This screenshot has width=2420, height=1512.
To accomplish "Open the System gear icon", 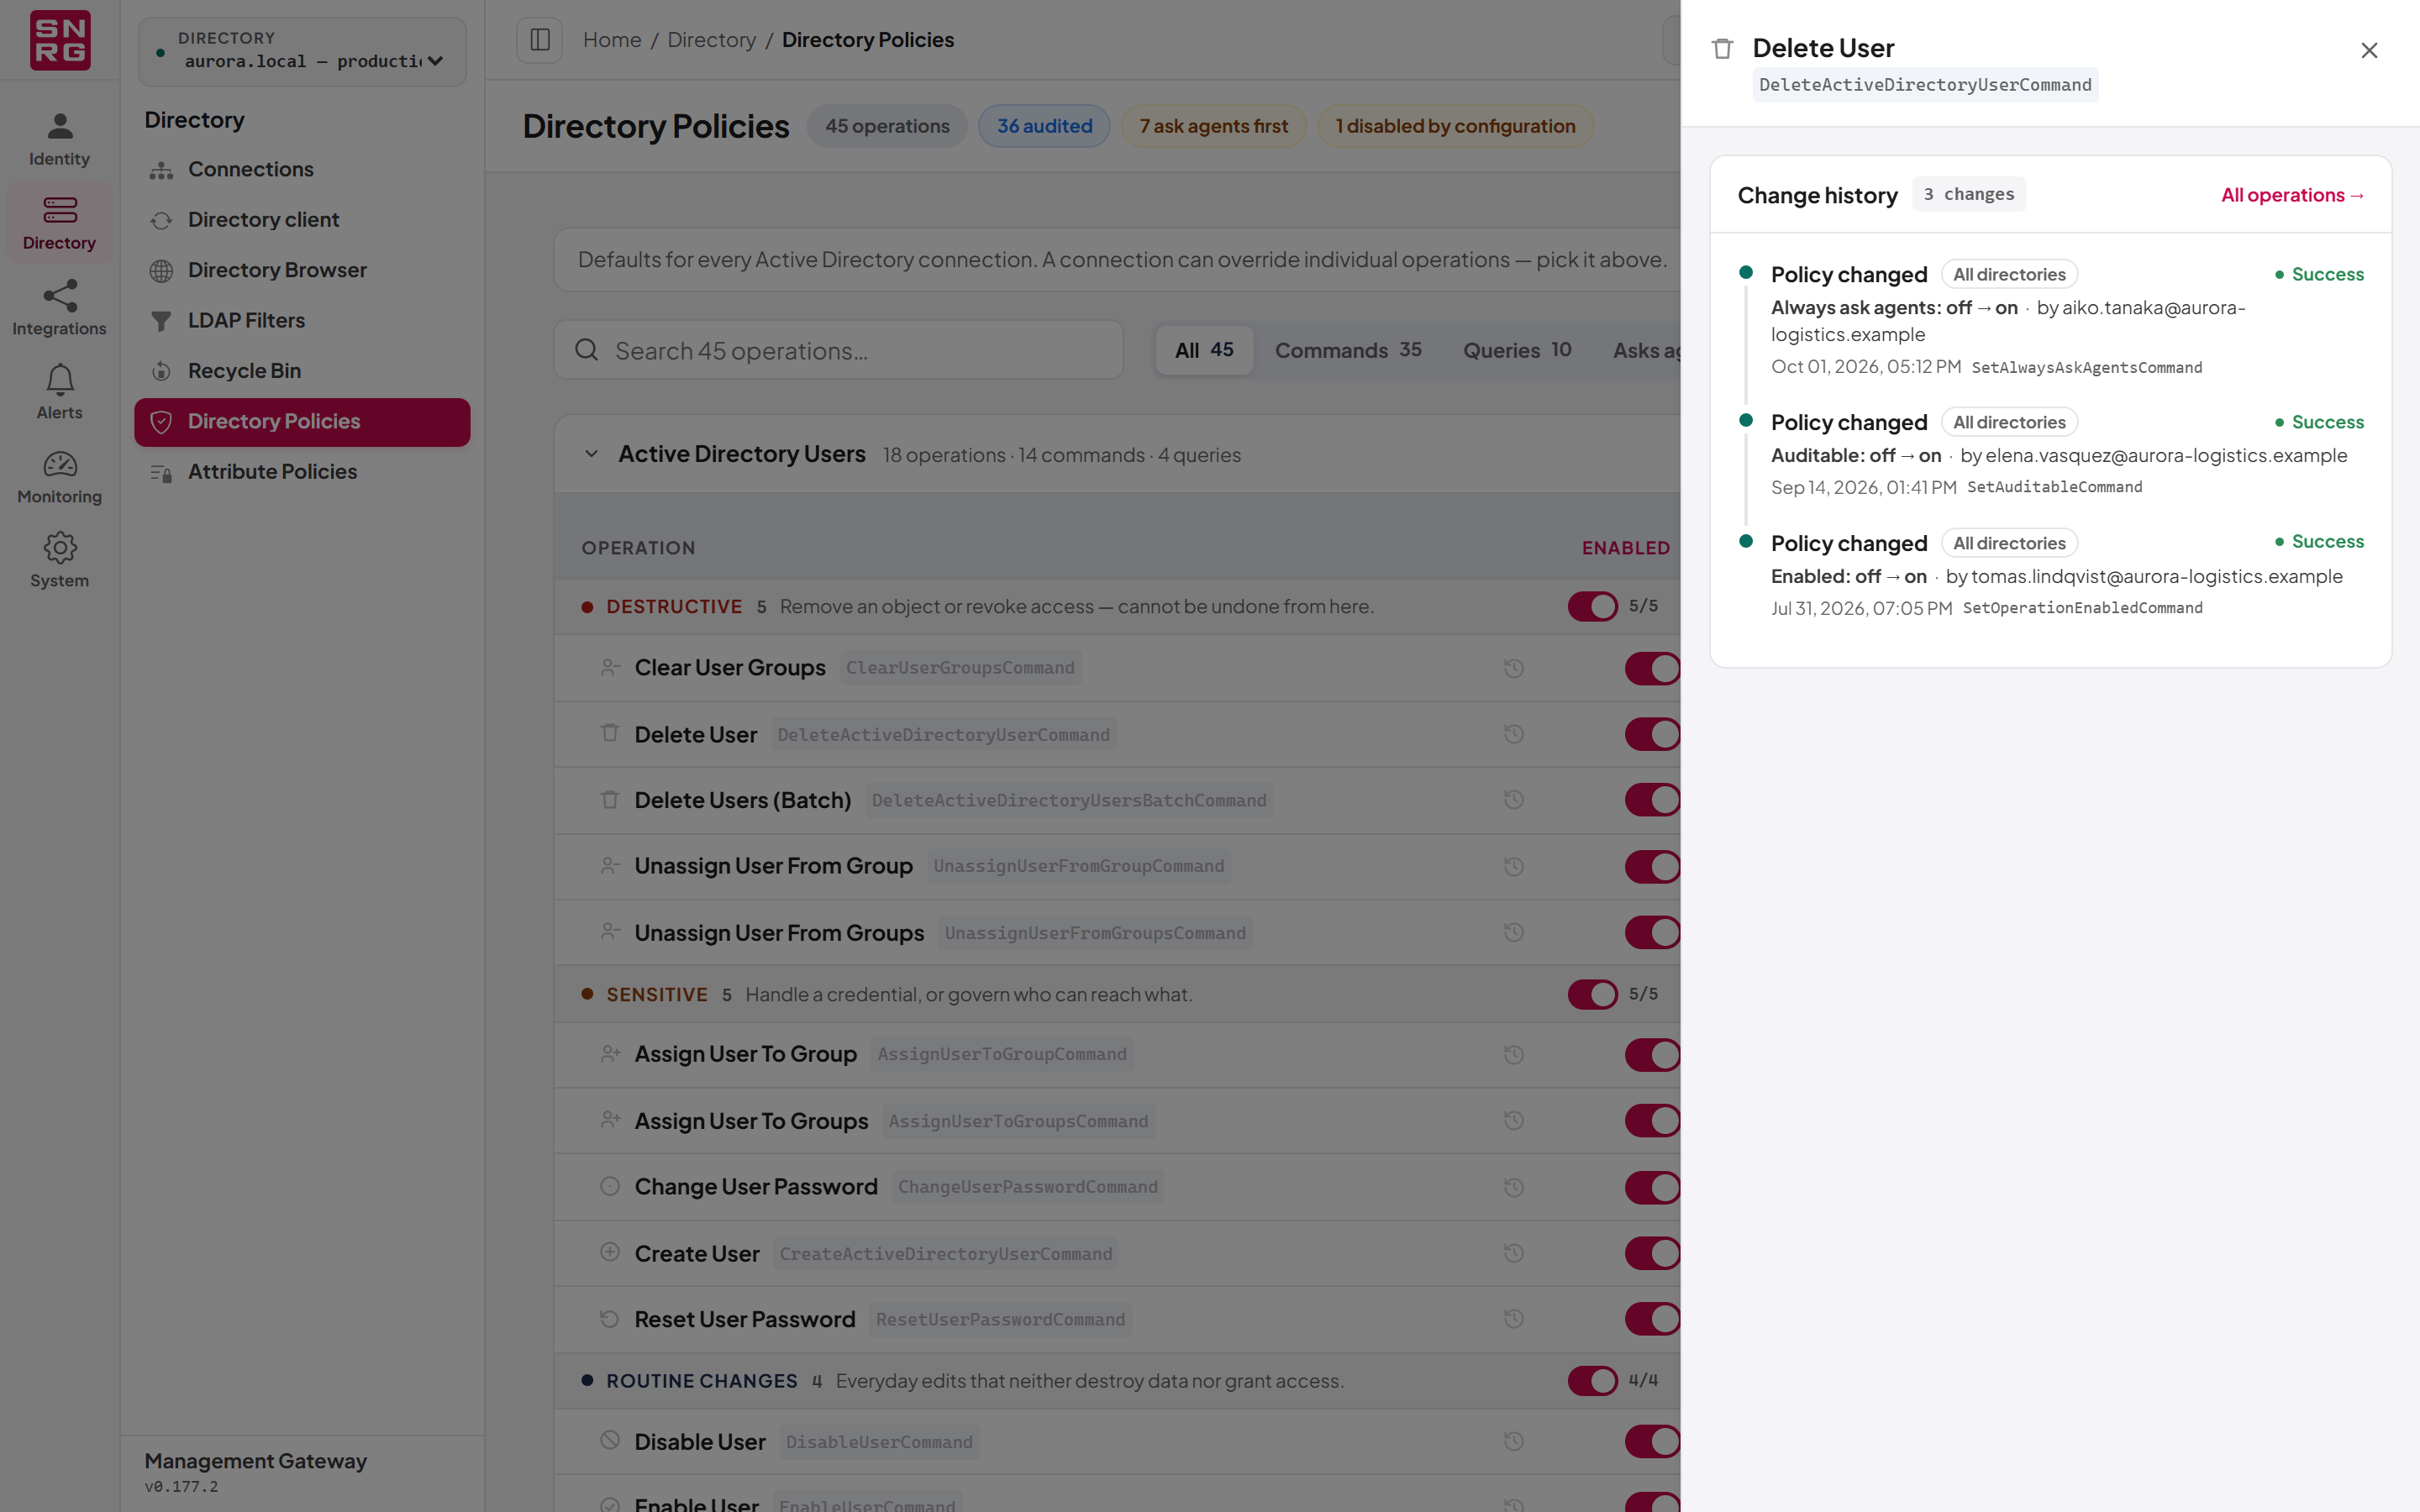I will point(60,548).
